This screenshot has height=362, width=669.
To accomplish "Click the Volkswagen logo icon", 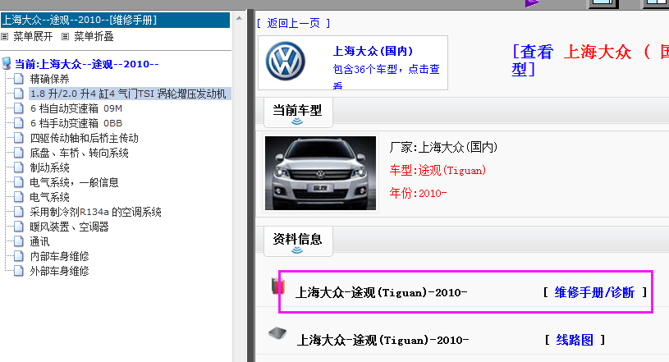I will [286, 61].
